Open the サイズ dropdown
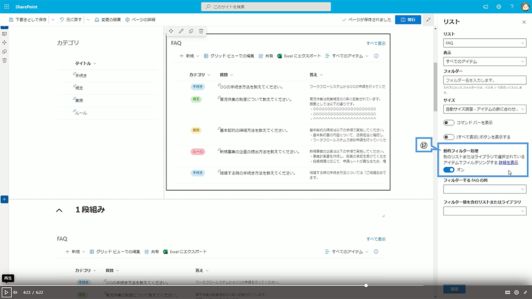Viewport: 532px width, 299px height. [x=485, y=109]
